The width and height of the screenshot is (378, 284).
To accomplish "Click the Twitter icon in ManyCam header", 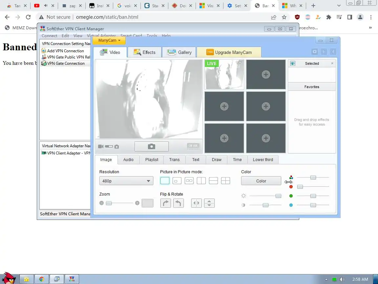I will [x=324, y=52].
